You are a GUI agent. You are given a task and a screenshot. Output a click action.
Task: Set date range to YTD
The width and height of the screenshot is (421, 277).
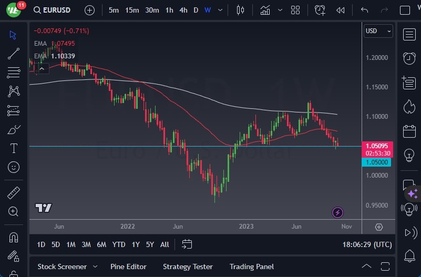coord(119,244)
